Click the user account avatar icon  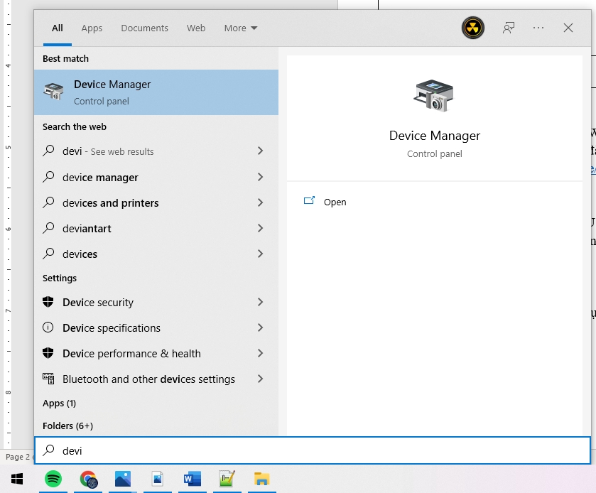tap(472, 28)
